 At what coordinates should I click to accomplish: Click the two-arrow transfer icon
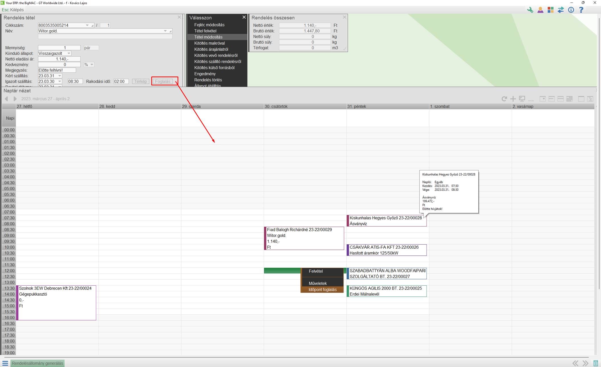point(561,10)
